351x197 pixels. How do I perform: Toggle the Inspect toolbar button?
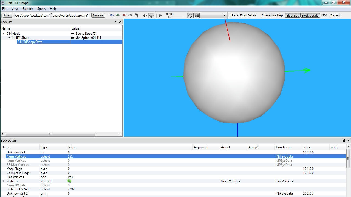335,15
